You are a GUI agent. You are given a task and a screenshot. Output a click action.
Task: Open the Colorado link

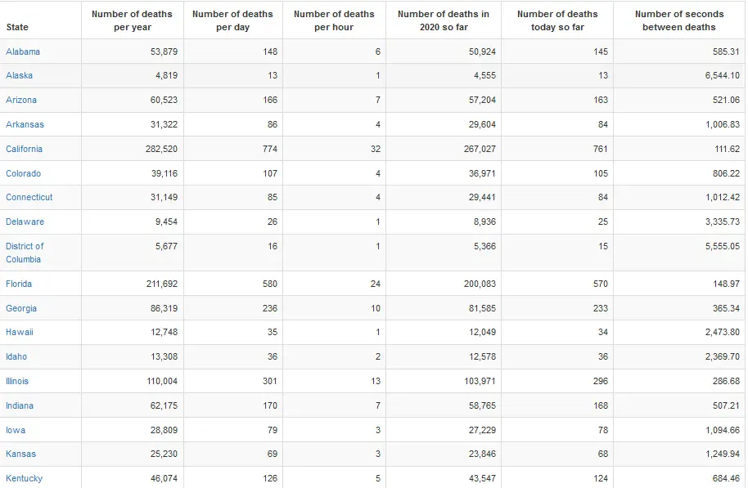(23, 173)
